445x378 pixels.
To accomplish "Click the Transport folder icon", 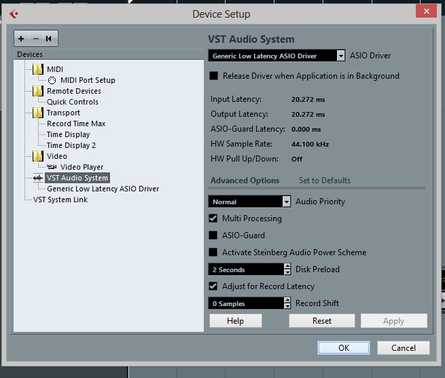I will click(x=38, y=113).
